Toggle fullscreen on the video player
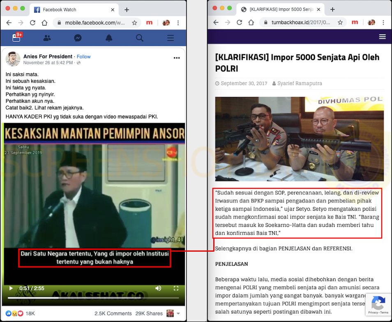This screenshot has width=392, height=322. pos(176,288)
